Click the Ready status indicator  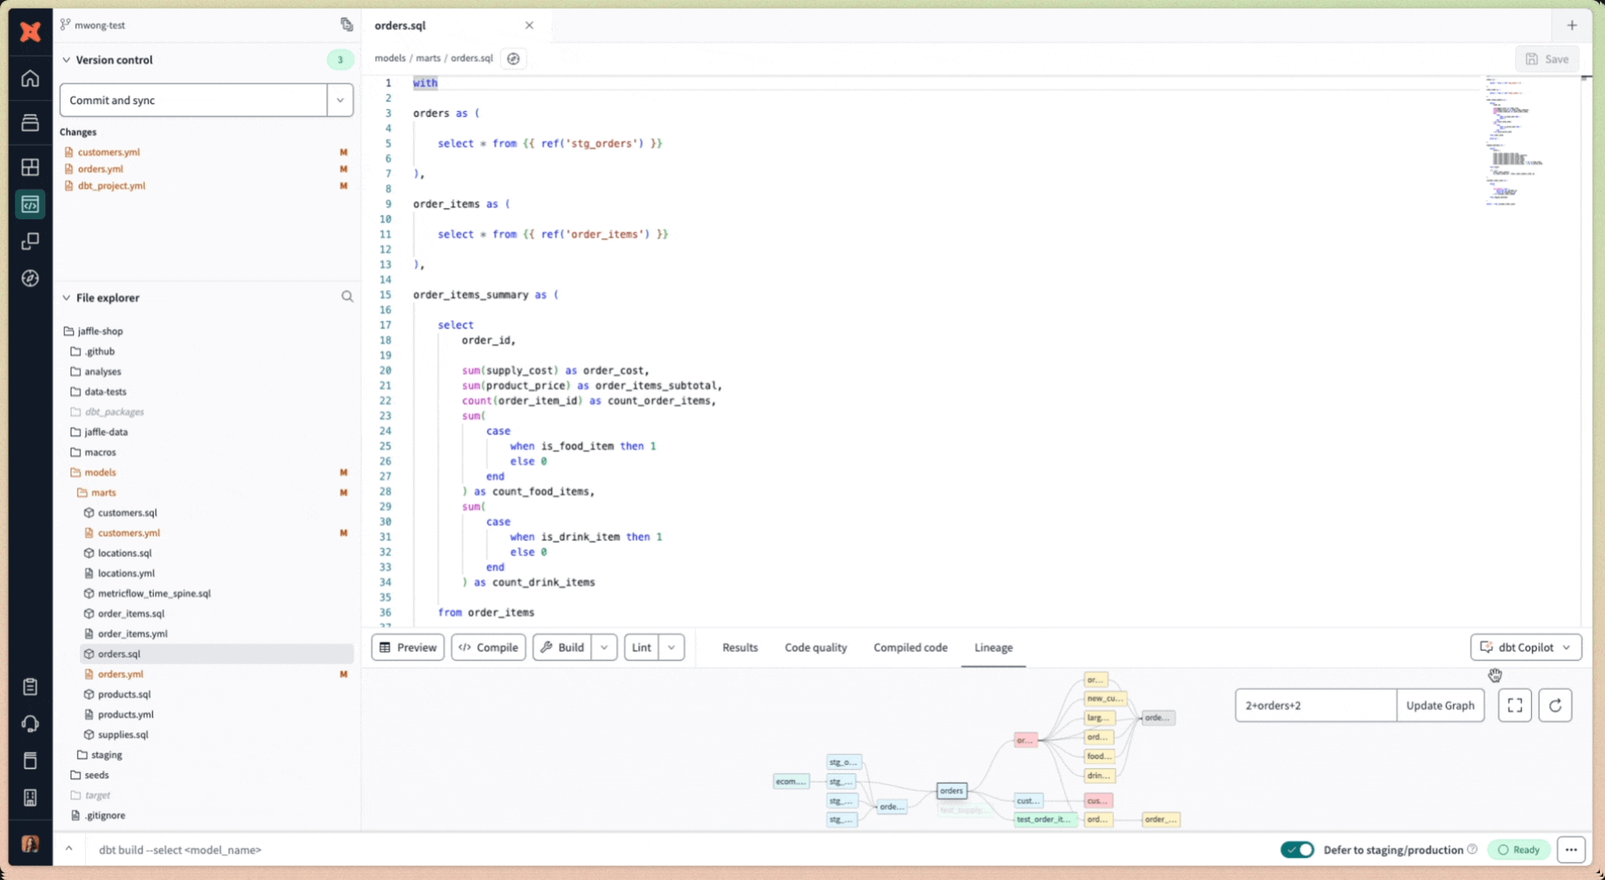(1518, 850)
